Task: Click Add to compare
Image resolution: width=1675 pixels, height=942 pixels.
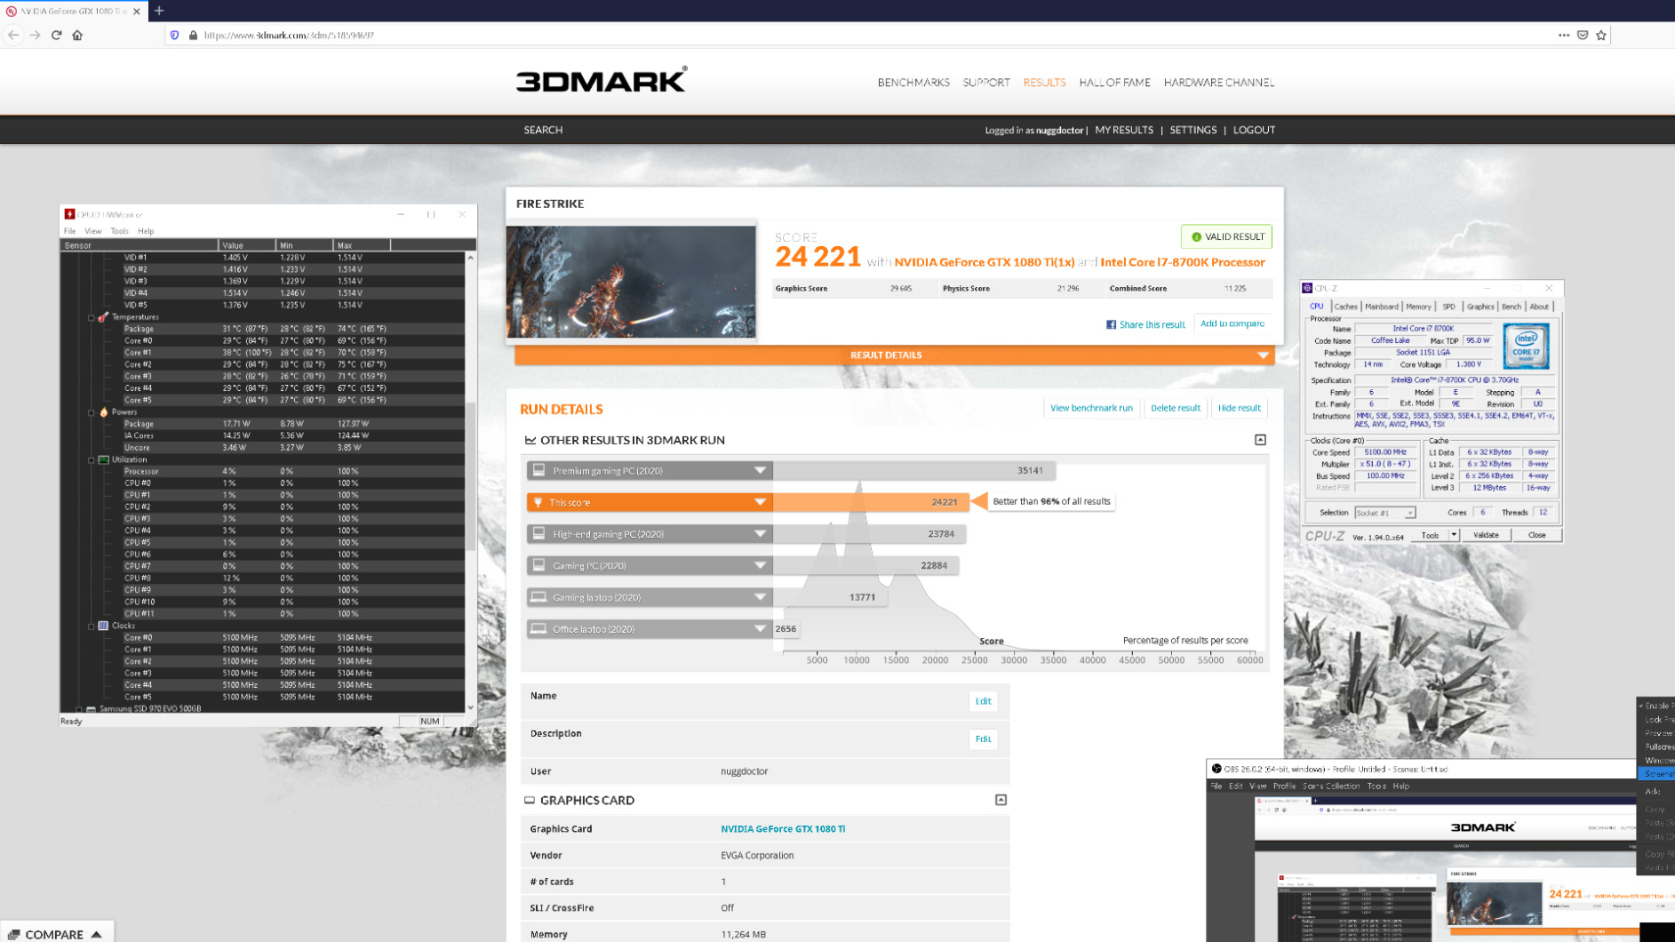Action: 1232,323
